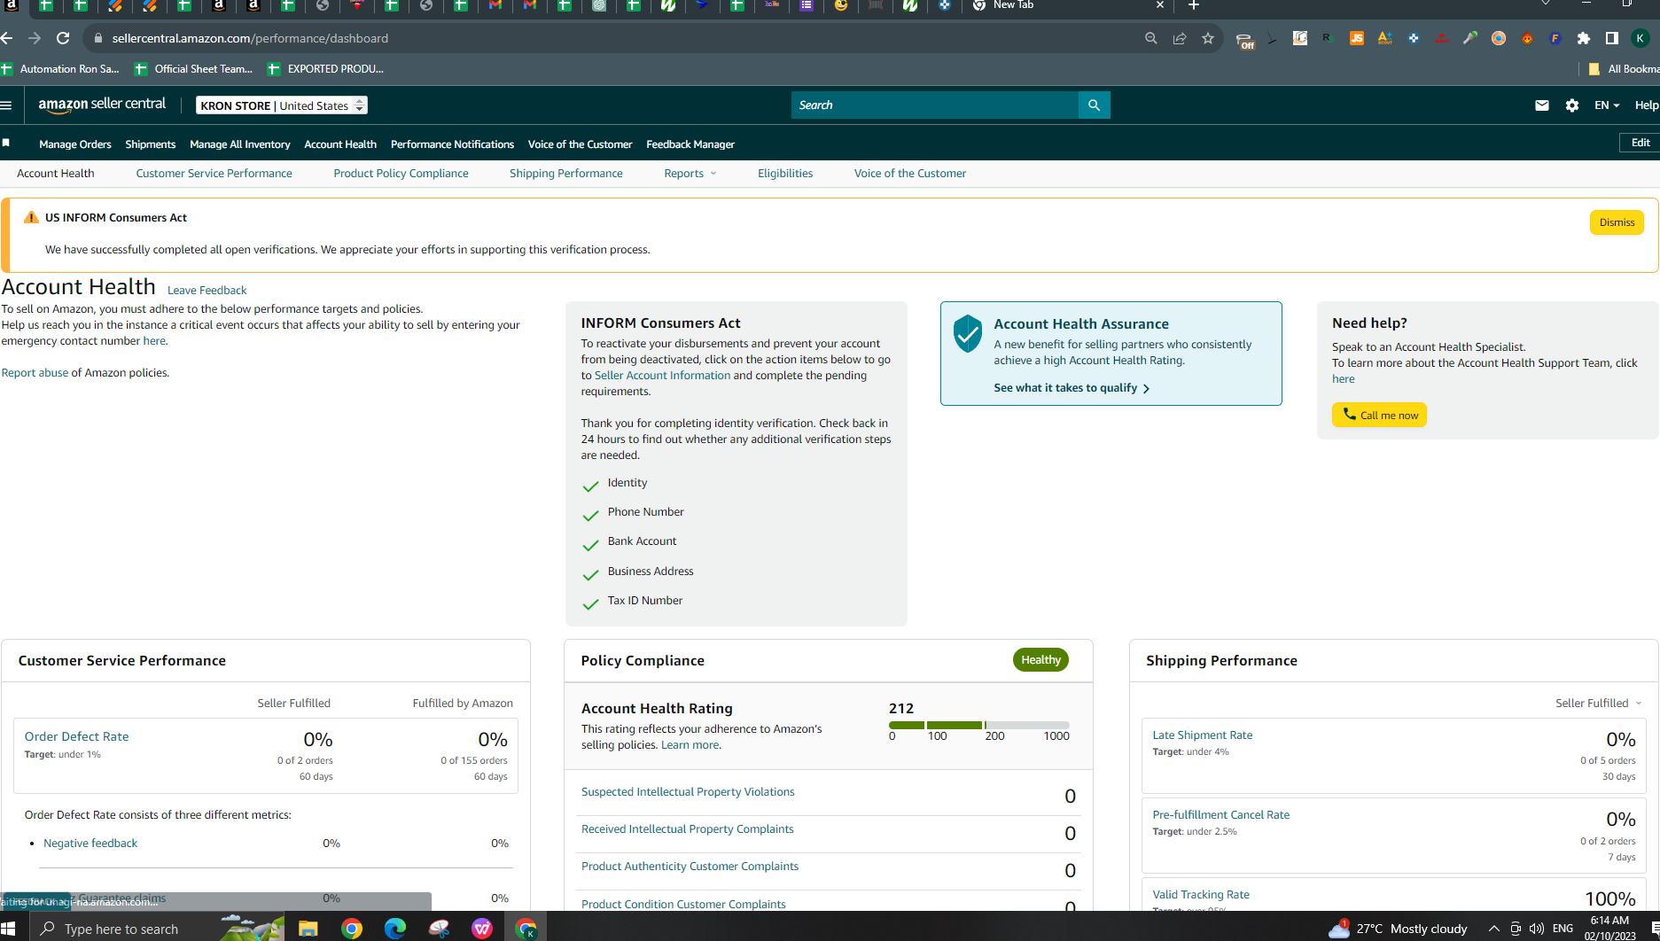1660x941 pixels.
Task: Open the blue hexagon F extension
Action: tap(1555, 38)
